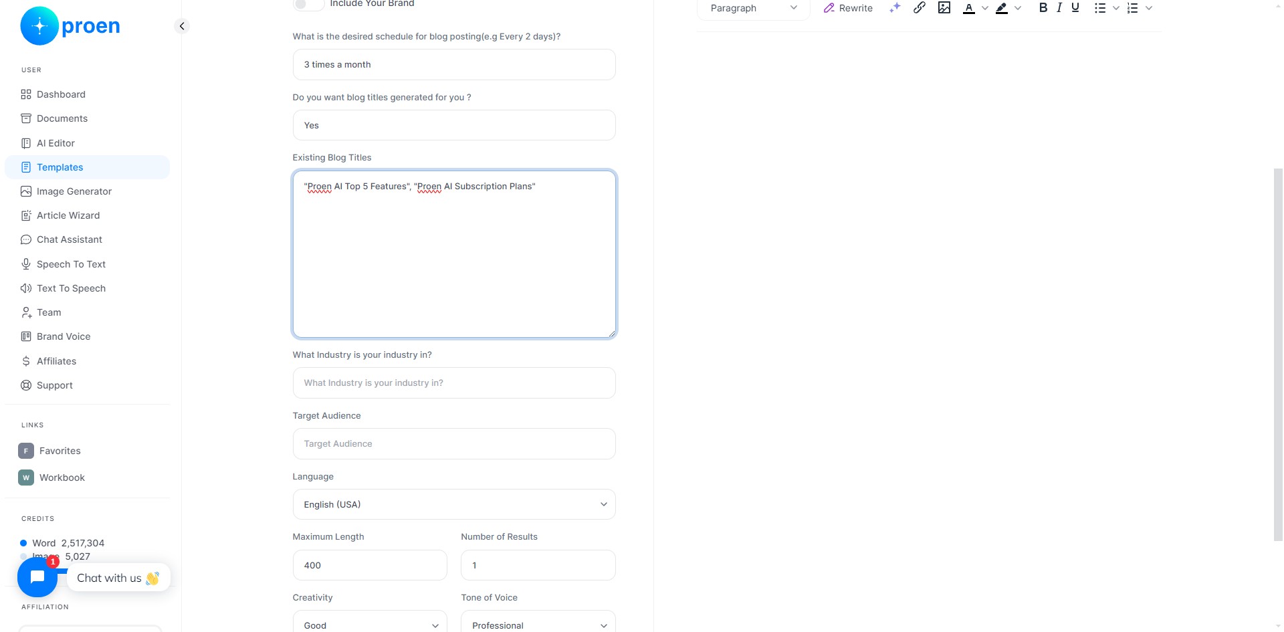Toggle bold formatting

pyautogui.click(x=1043, y=7)
